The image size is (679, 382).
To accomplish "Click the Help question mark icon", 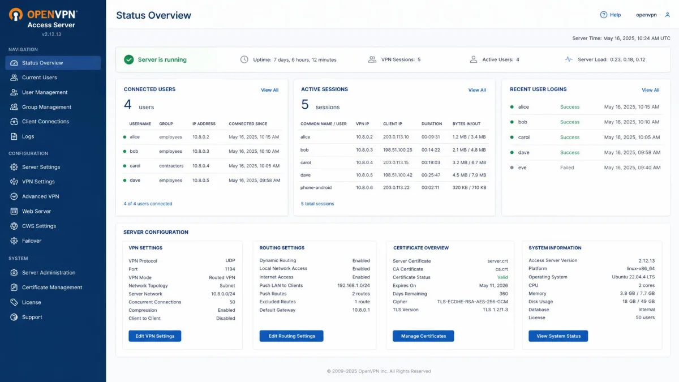I will [x=603, y=15].
